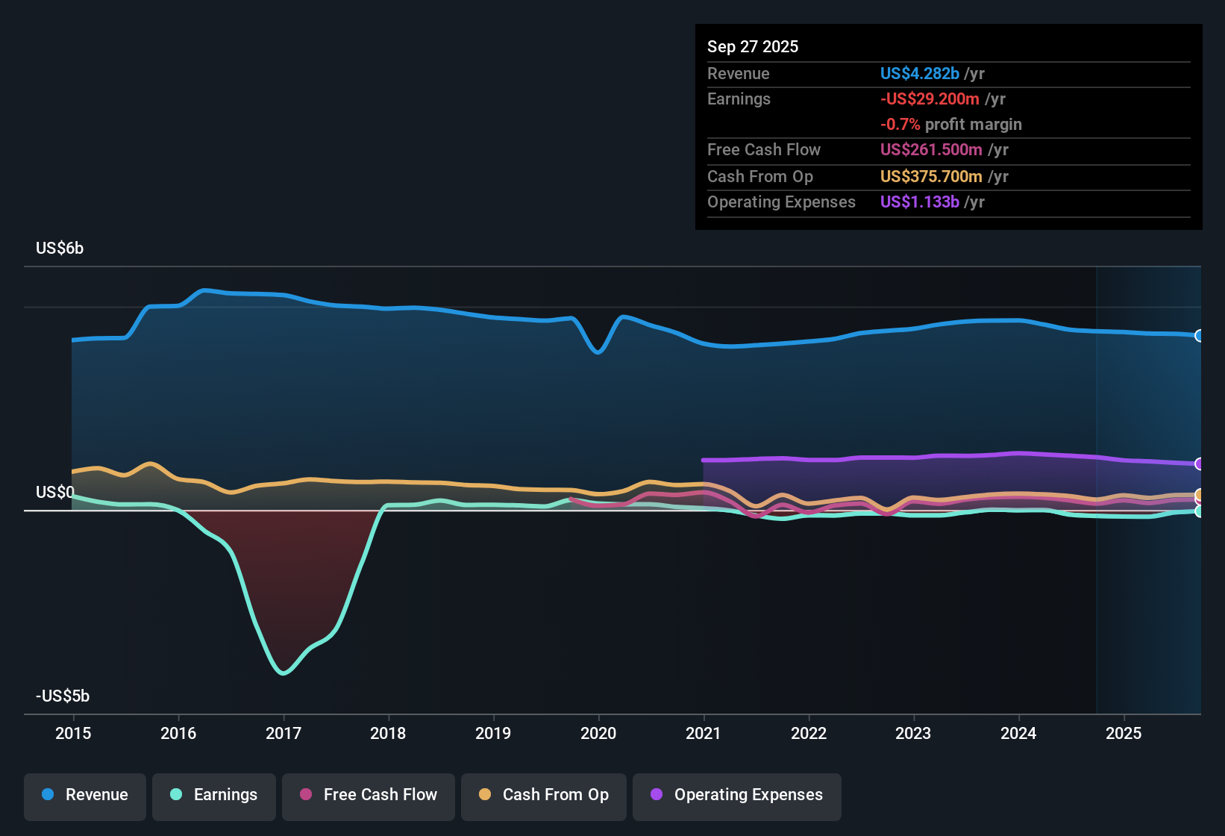Click the blue Revenue legend dot
Screen dimensions: 1225x836
(47, 795)
